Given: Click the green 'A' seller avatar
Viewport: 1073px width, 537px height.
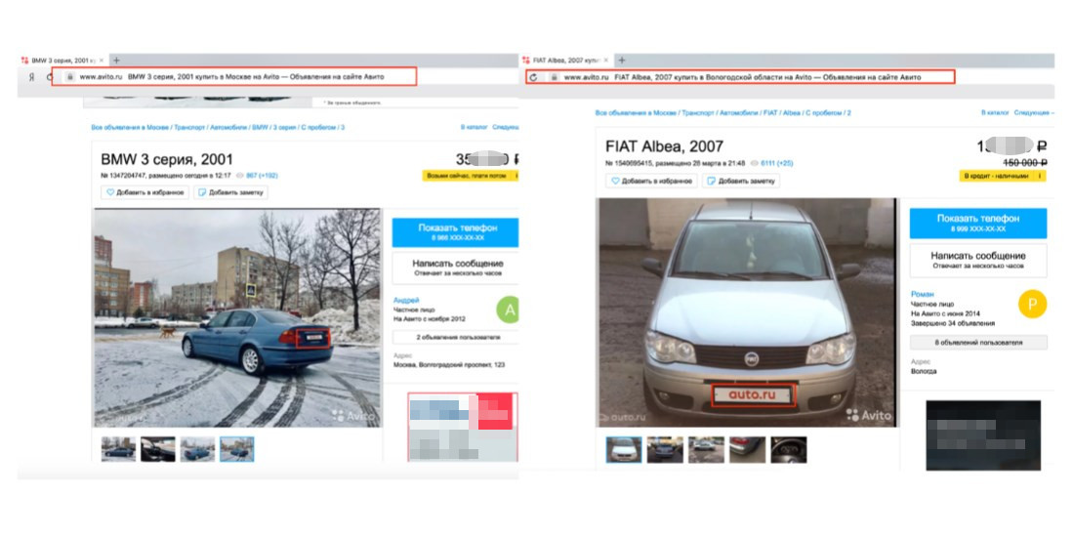Looking at the screenshot, I should [x=509, y=310].
